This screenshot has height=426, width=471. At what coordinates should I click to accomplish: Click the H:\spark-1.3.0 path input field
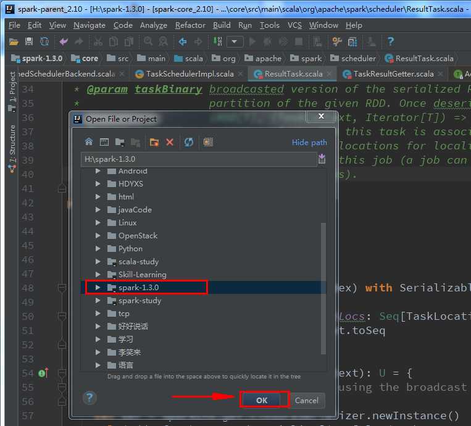(x=199, y=159)
